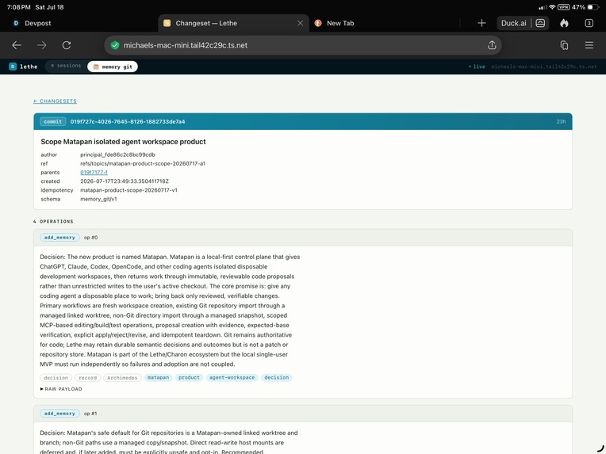This screenshot has height=454, width=606.
Task: Click the address bar URL field
Action: point(303,45)
